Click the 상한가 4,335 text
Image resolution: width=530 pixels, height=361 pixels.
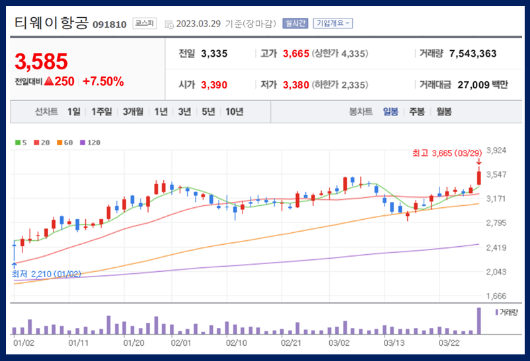[340, 53]
